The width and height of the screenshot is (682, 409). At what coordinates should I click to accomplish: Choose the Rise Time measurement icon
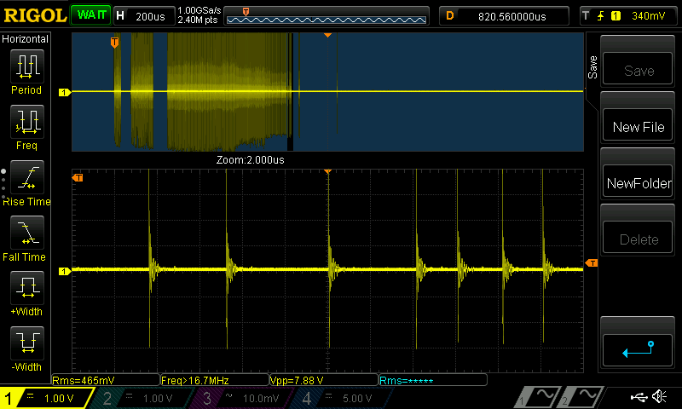27,177
